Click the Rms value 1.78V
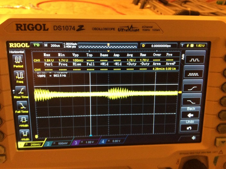226x169 pixels. [x=144, y=60]
